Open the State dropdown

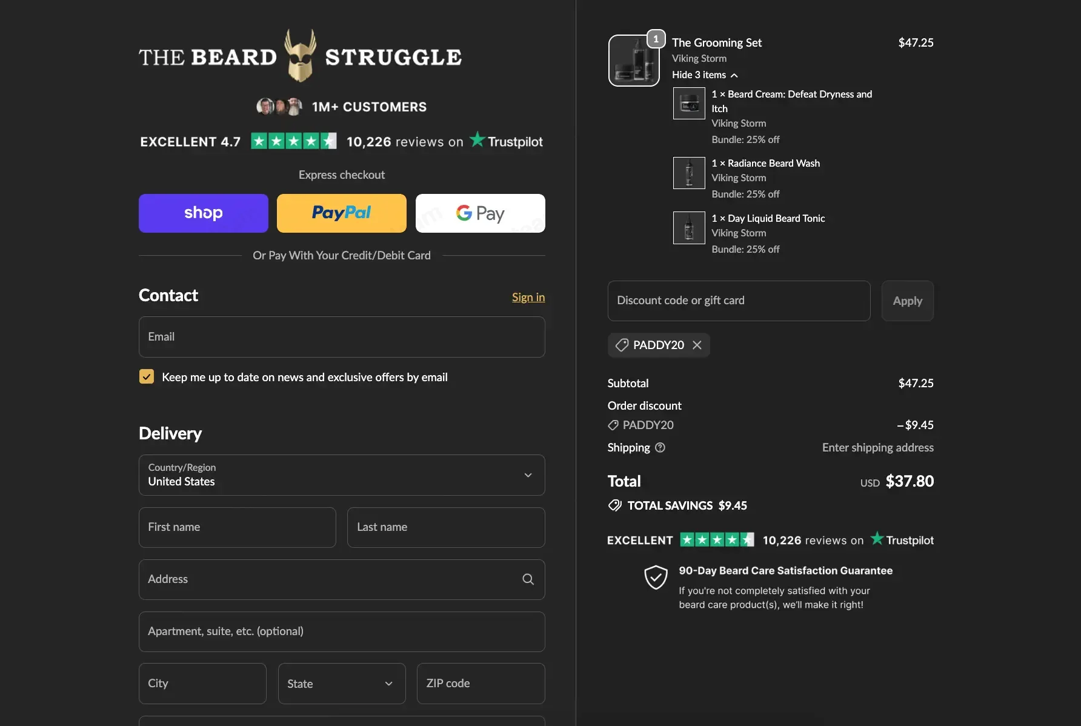pos(342,684)
